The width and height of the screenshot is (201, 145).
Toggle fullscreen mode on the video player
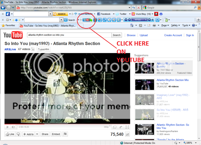127,127
